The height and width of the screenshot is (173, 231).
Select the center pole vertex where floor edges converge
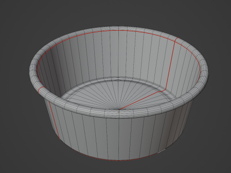(119, 109)
